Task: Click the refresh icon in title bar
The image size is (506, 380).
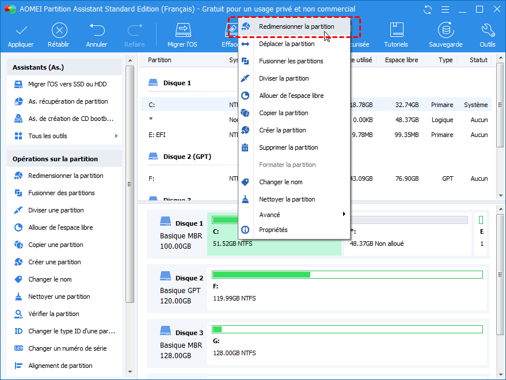Action: (x=428, y=10)
